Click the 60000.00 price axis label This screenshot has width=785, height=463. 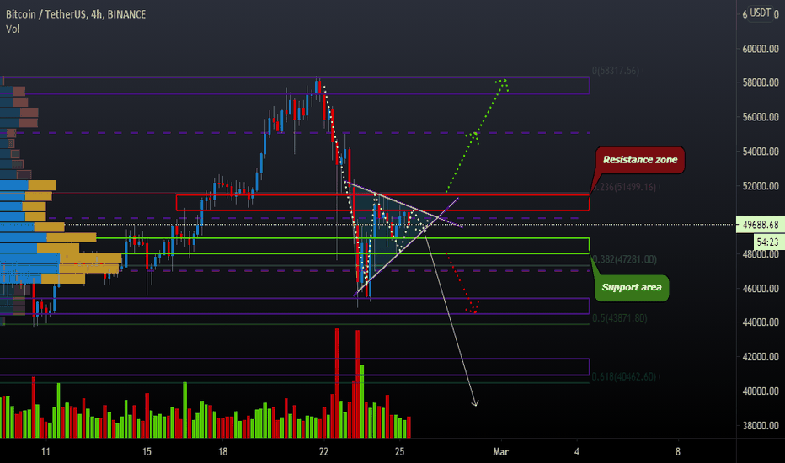tap(761, 49)
